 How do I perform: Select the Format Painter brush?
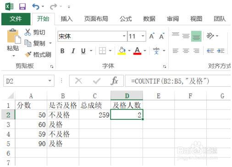(x=28, y=55)
